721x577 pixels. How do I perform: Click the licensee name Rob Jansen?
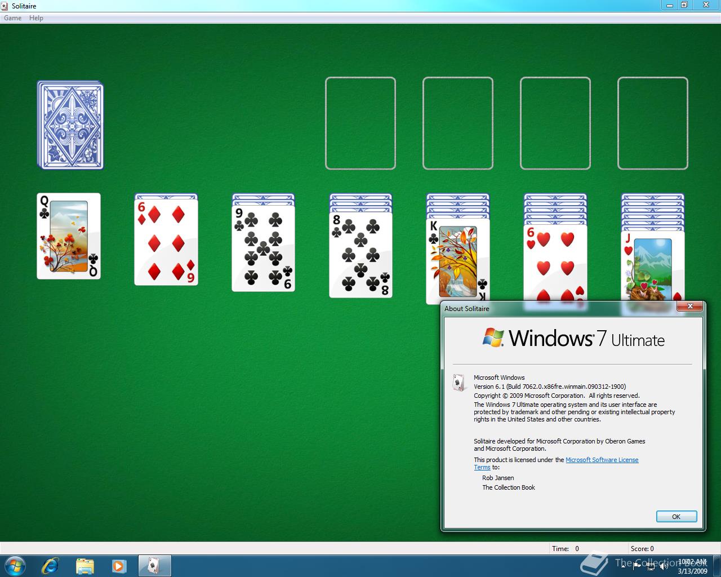498,478
